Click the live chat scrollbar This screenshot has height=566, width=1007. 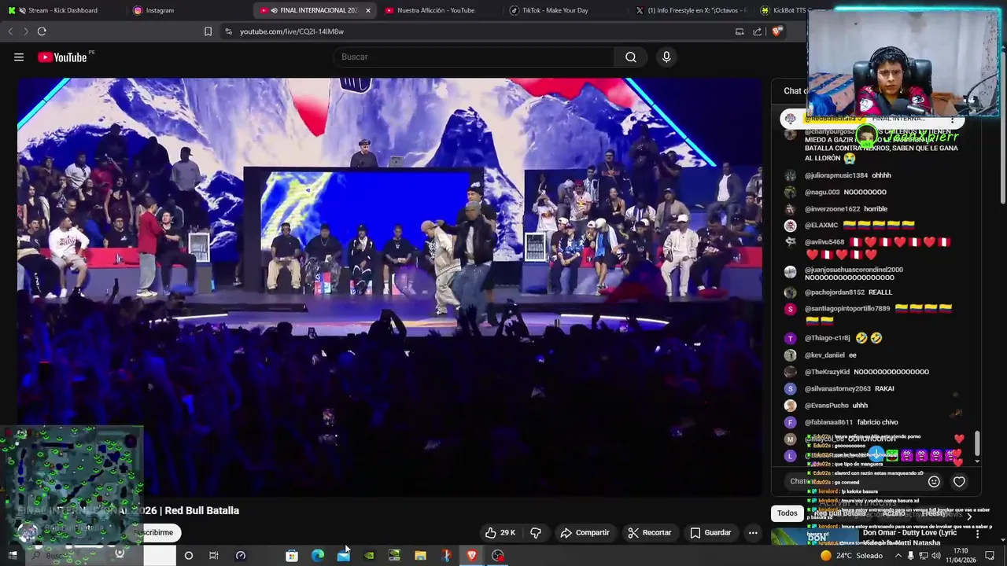coord(978,443)
